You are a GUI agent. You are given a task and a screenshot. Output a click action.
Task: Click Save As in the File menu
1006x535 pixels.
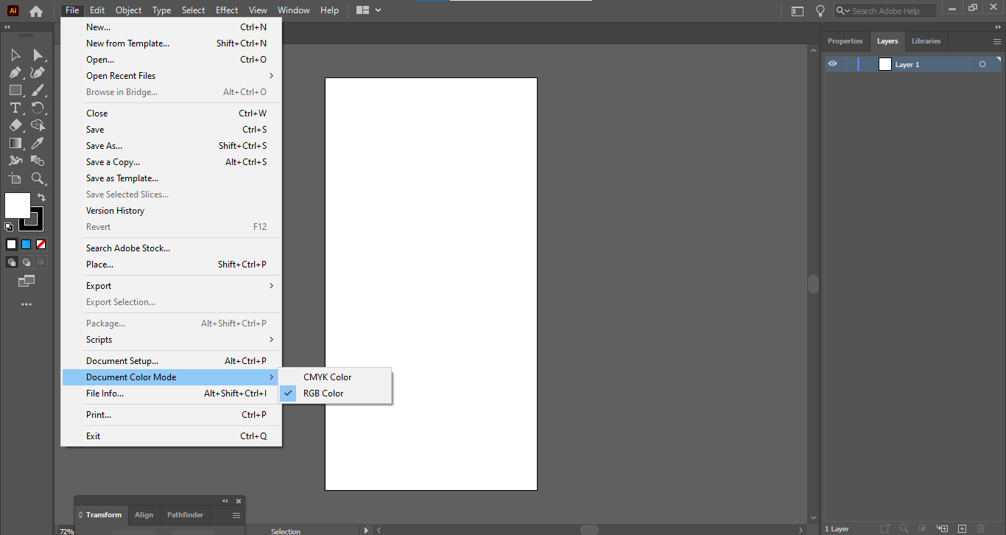click(x=104, y=146)
